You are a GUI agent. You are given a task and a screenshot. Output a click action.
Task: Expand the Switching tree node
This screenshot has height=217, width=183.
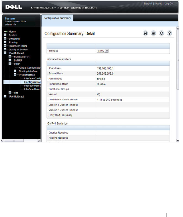[5, 39]
